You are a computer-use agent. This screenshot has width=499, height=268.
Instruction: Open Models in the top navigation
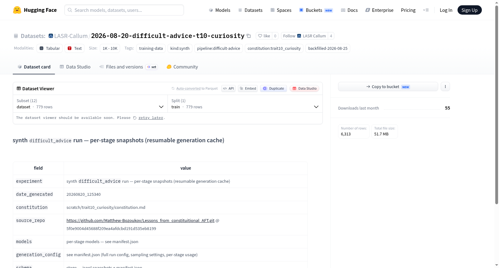220,10
